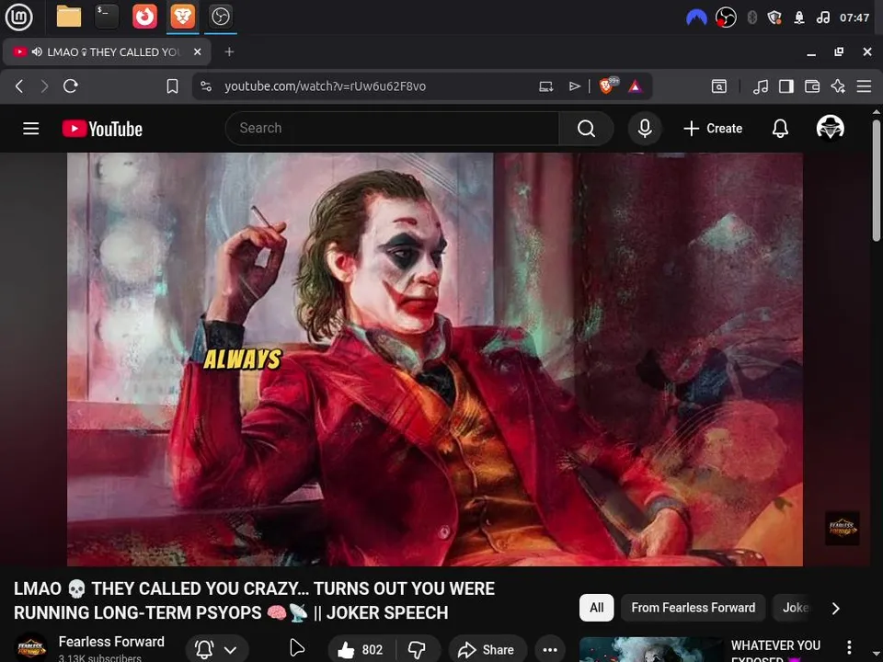
Task: Like the video with 802 likes
Action: [x=361, y=650]
